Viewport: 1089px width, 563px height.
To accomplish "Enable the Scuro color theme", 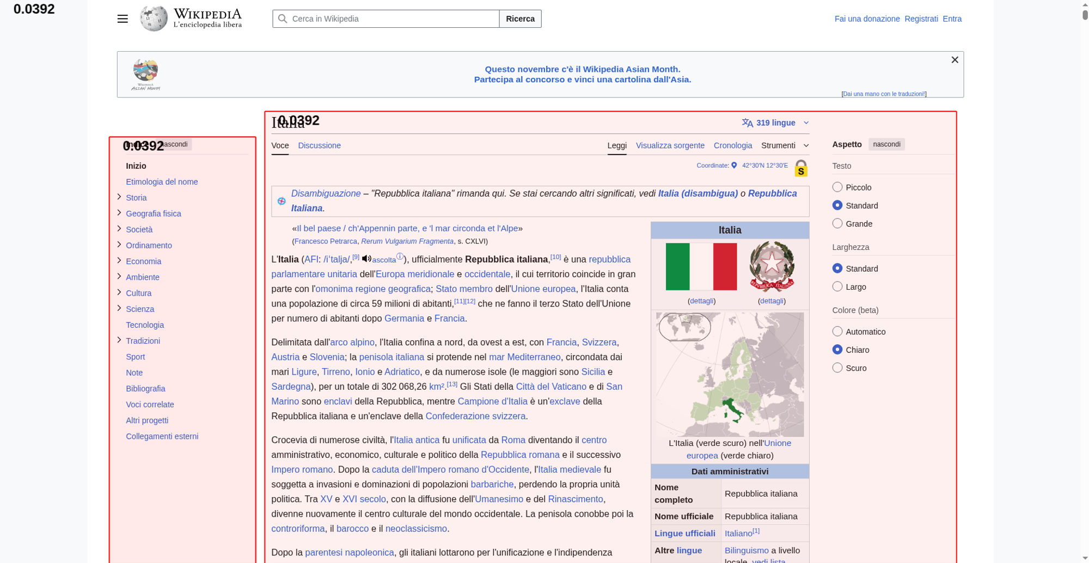I will click(x=837, y=368).
